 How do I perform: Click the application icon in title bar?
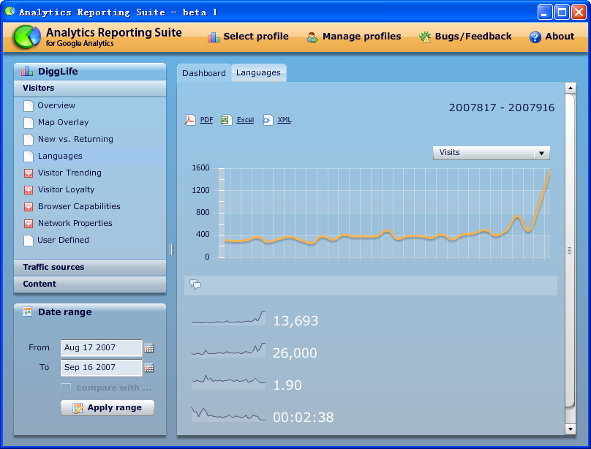(x=10, y=12)
